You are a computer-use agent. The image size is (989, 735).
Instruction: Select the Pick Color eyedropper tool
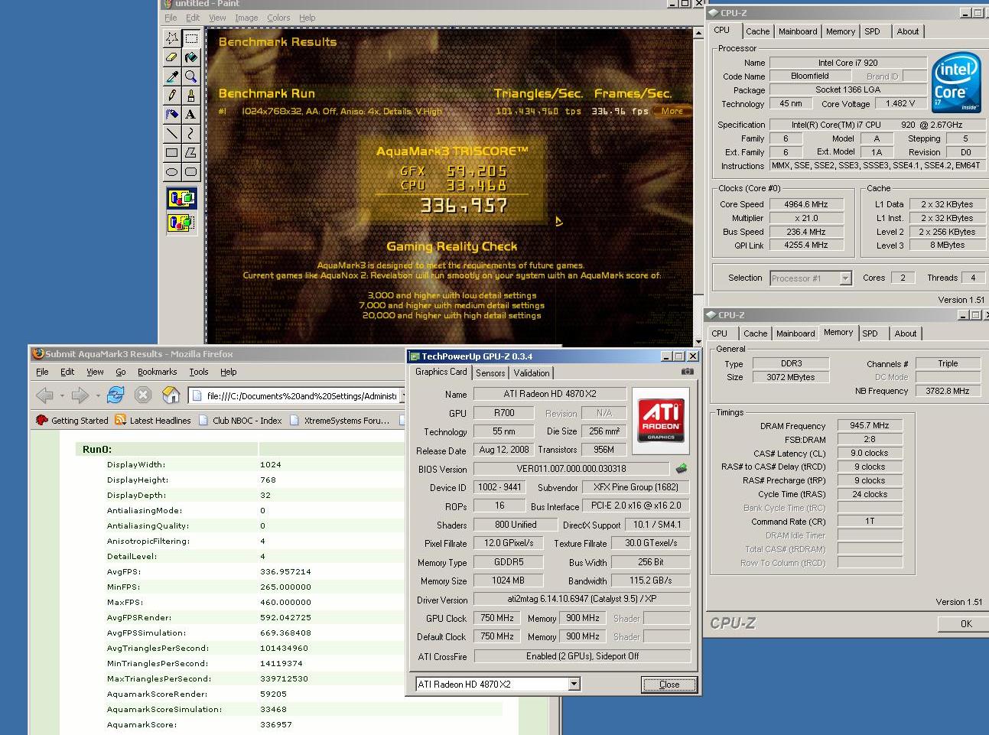coord(172,76)
